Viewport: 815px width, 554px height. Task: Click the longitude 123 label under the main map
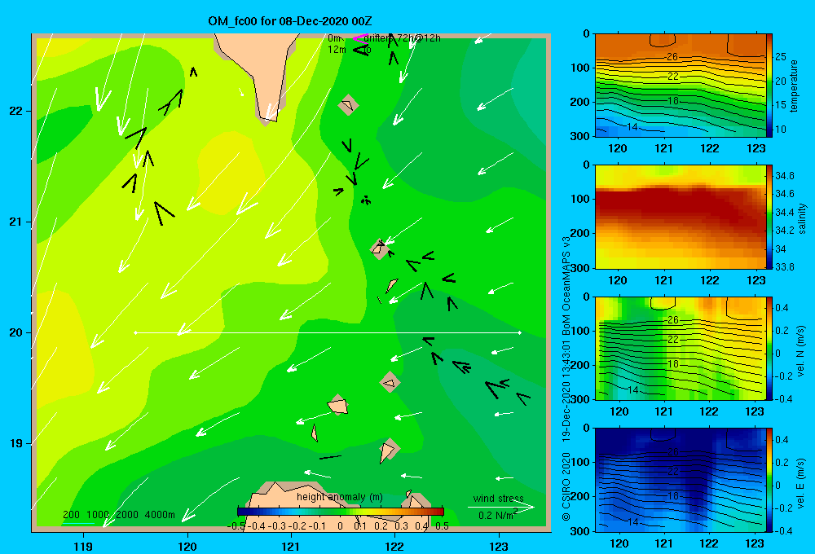[499, 546]
